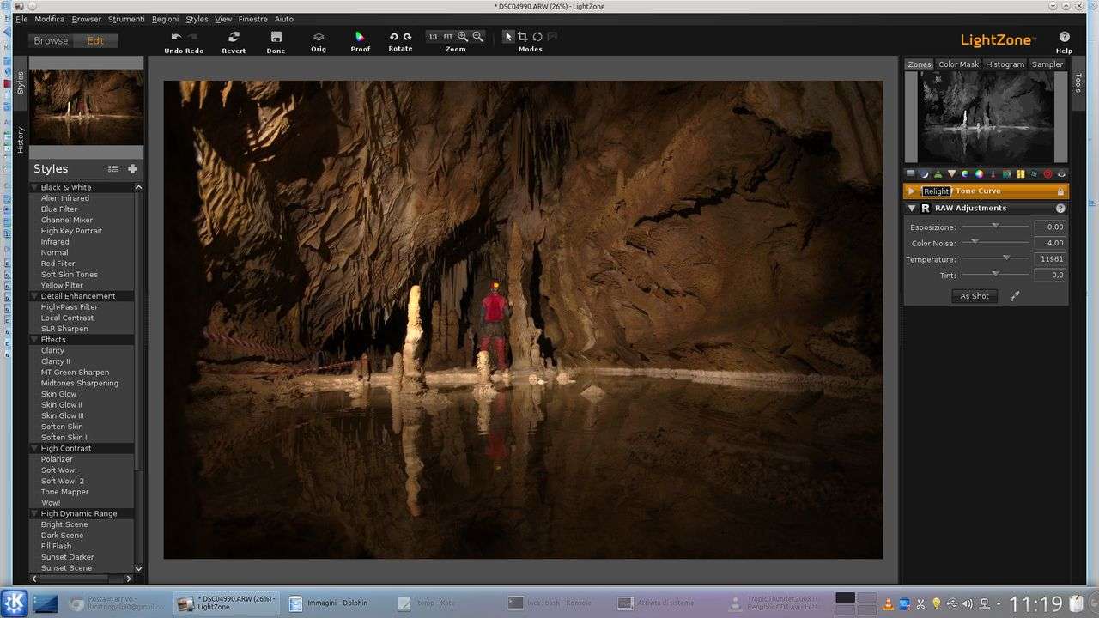Switch to Browse mode
The width and height of the screenshot is (1099, 618).
(51, 40)
